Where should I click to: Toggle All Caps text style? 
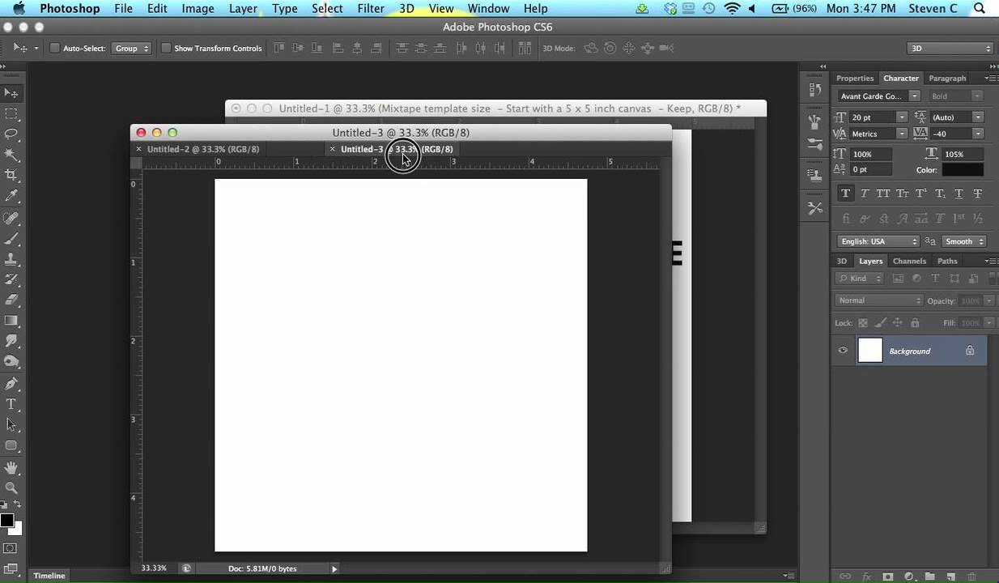pos(883,194)
